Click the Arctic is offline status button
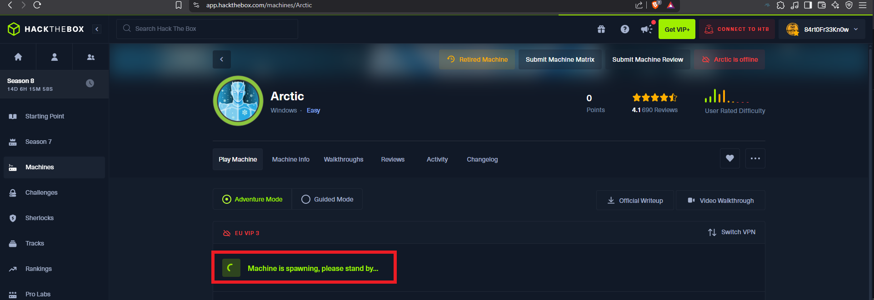 pyautogui.click(x=729, y=59)
